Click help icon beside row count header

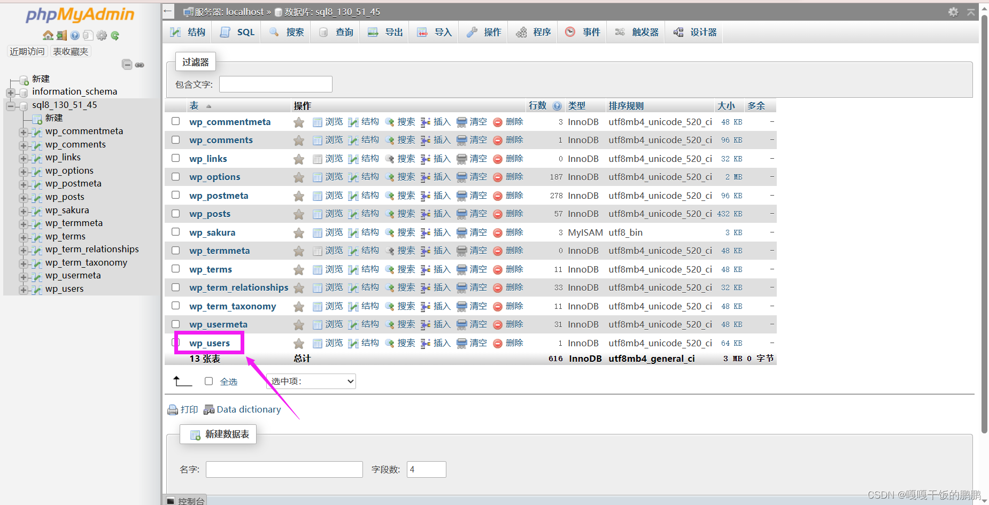[557, 106]
